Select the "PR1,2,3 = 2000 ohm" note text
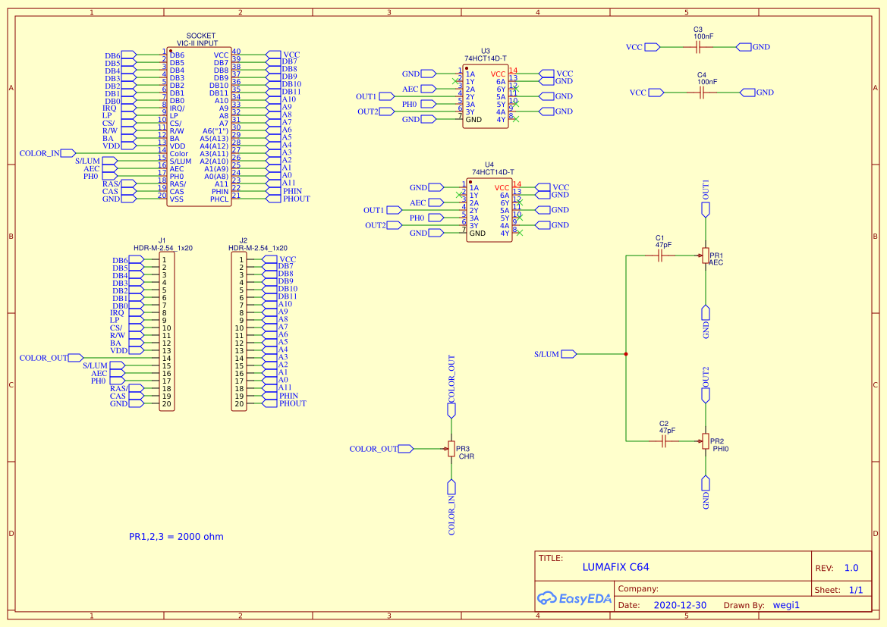This screenshot has height=627, width=887. pyautogui.click(x=176, y=537)
